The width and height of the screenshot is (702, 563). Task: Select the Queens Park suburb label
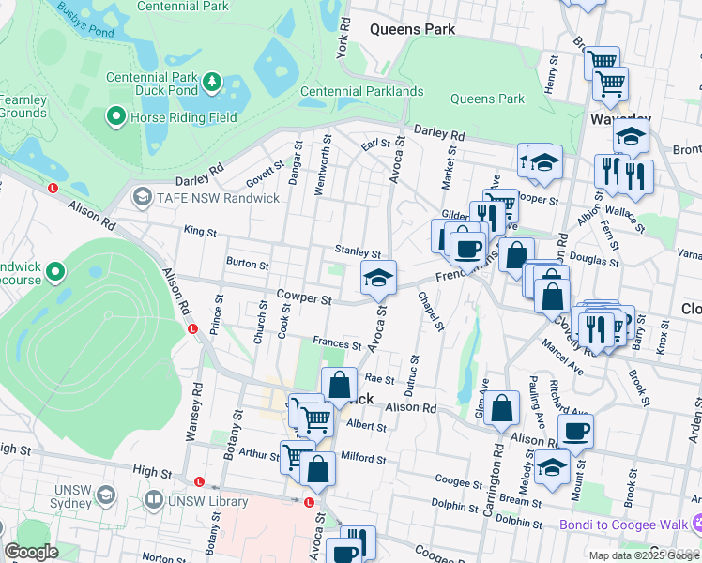[412, 29]
